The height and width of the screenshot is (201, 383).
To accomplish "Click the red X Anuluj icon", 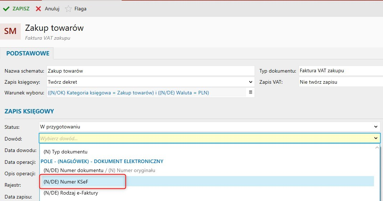I will click(x=38, y=9).
